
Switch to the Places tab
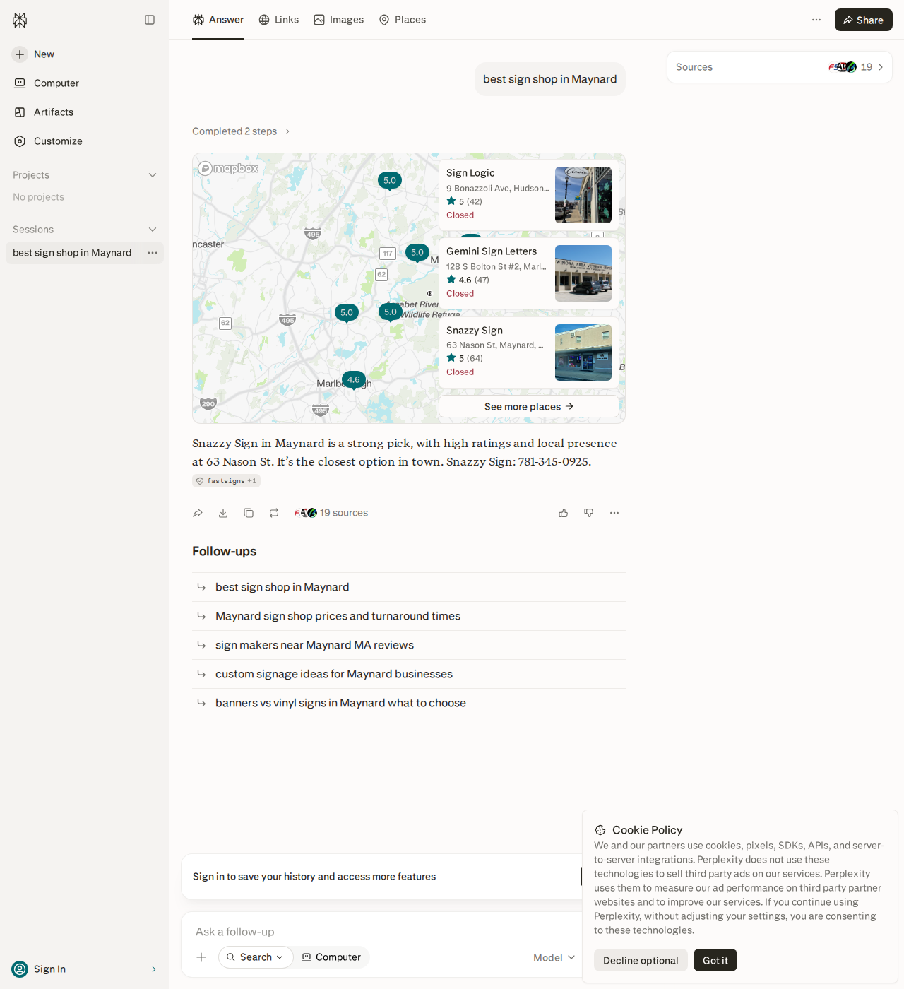(x=403, y=20)
